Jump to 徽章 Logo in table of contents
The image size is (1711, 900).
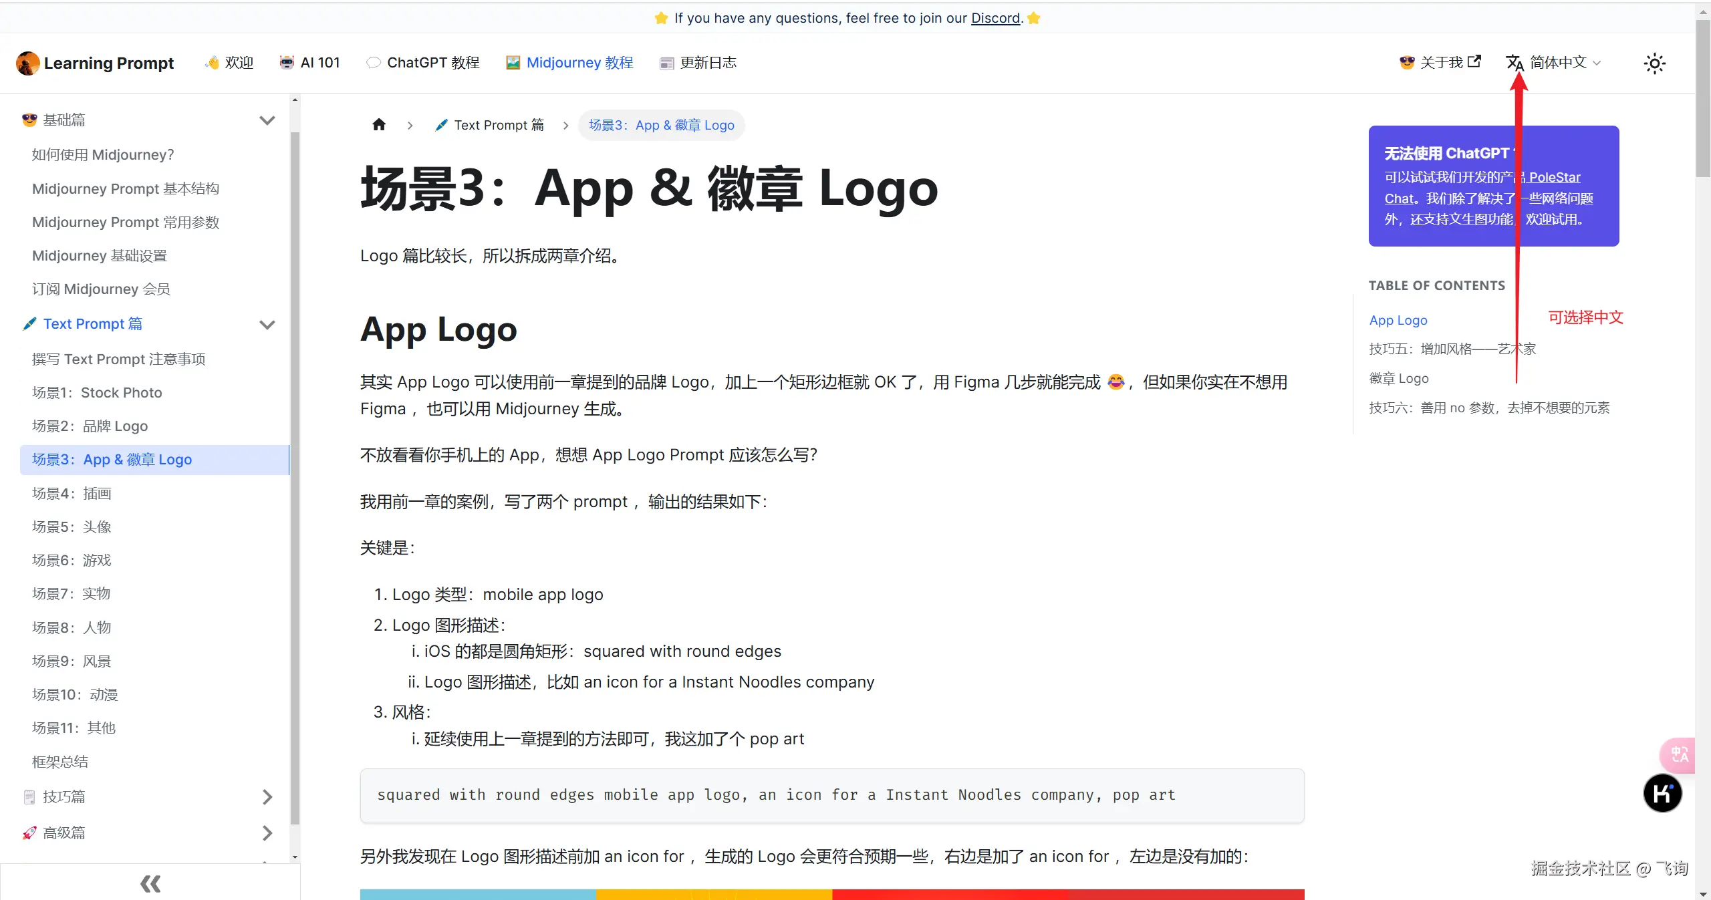click(x=1398, y=378)
